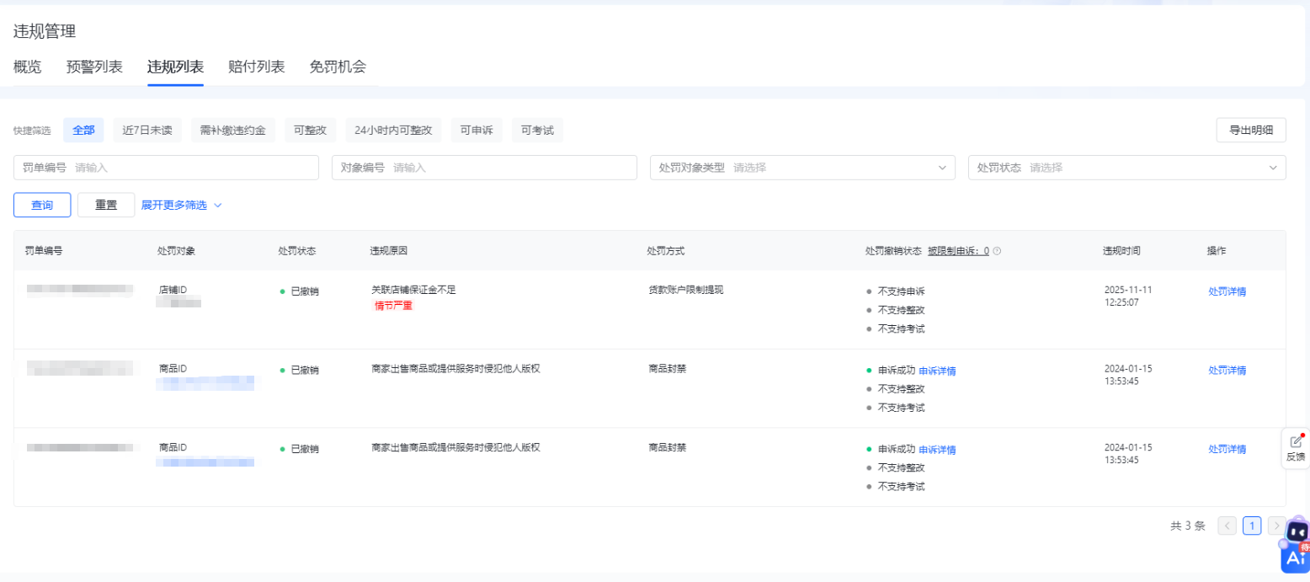
Task: Click the 导出明细 export button
Action: pyautogui.click(x=1250, y=130)
